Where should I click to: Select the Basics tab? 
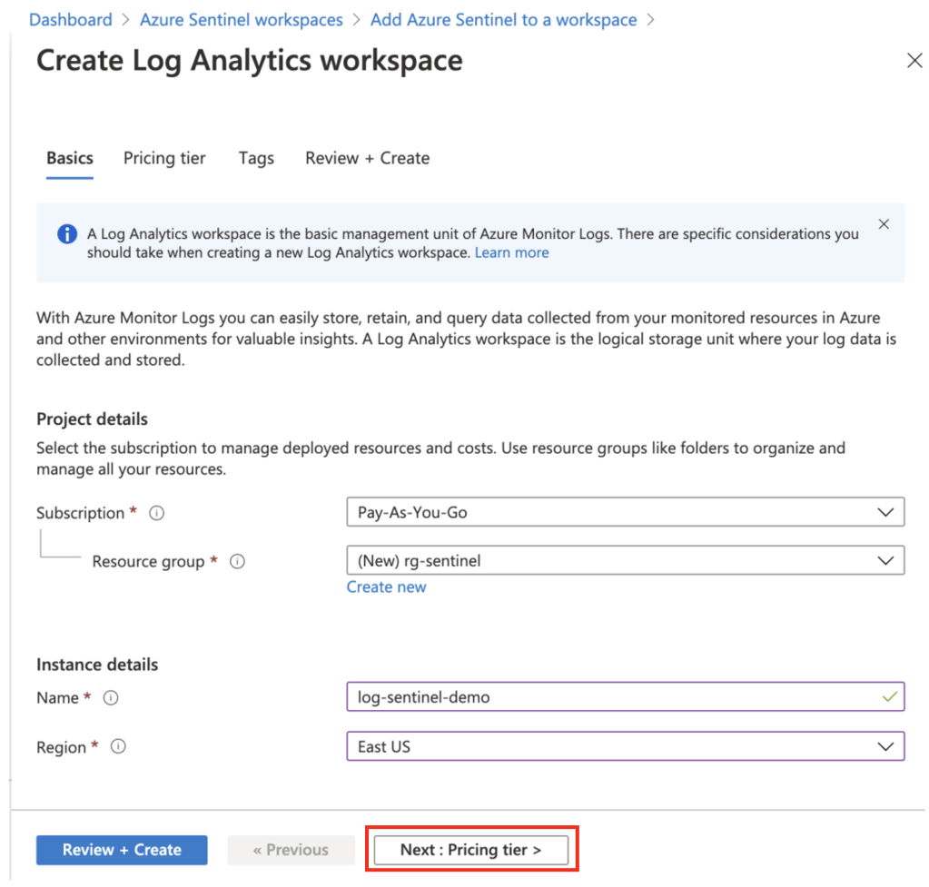[x=70, y=158]
